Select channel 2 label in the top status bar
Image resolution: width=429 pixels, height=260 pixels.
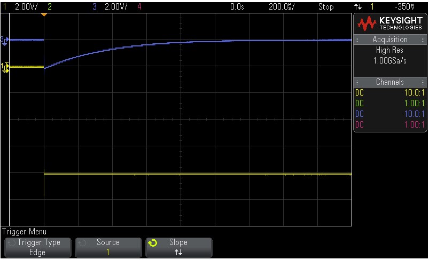(50, 7)
